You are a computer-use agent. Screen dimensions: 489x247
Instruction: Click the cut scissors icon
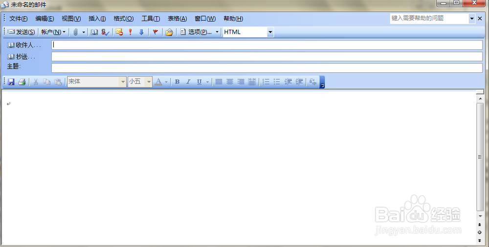click(x=36, y=82)
